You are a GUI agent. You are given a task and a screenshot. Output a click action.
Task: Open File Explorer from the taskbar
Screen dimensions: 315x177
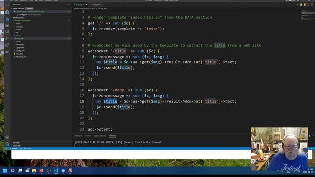(x=34, y=171)
